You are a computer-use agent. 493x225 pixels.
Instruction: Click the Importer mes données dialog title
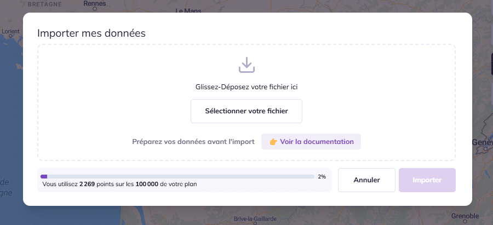click(91, 33)
